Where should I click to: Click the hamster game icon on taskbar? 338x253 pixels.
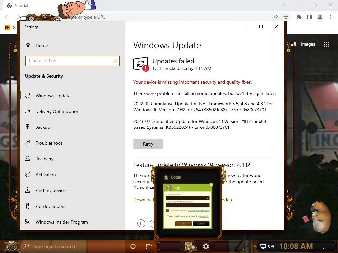coord(189,246)
